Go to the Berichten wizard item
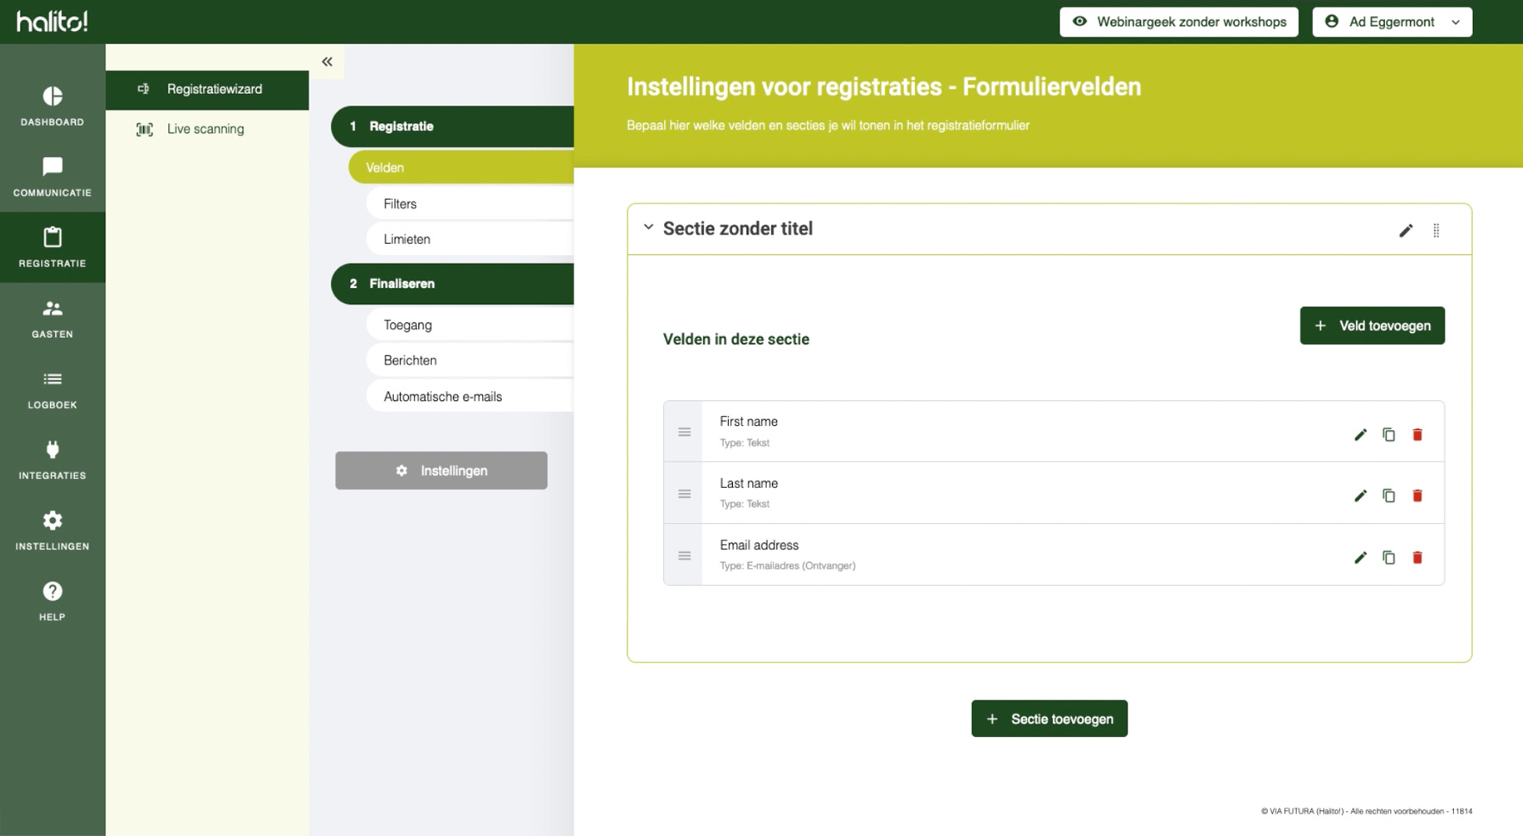This screenshot has height=836, width=1523. point(470,360)
